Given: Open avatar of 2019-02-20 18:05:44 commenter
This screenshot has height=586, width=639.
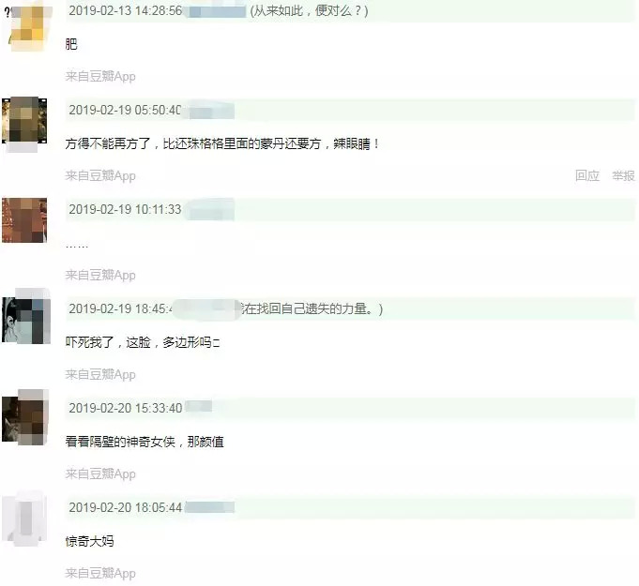Looking at the screenshot, I should [24, 518].
